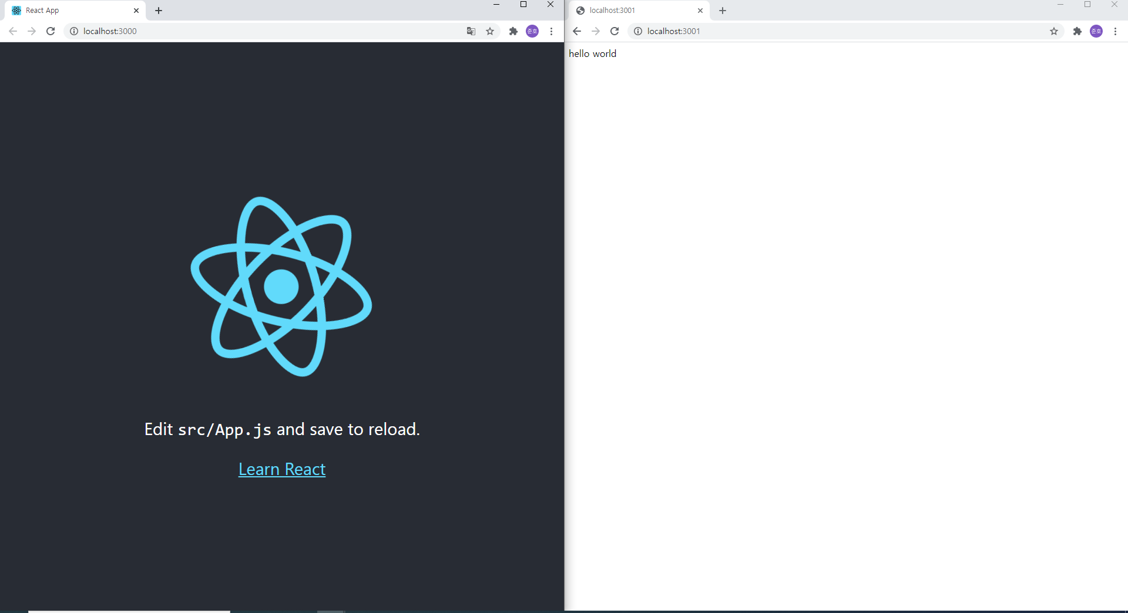View site info for localhost:3001
1128x613 pixels.
pos(638,31)
